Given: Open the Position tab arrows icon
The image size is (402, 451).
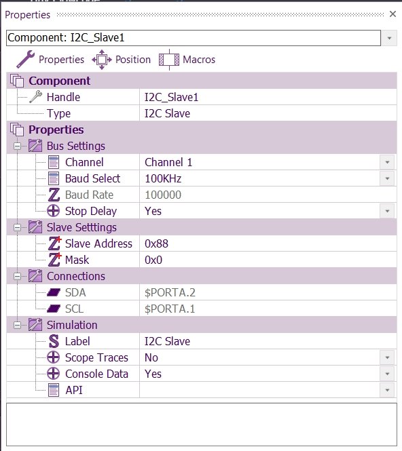Looking at the screenshot, I should click(x=102, y=60).
